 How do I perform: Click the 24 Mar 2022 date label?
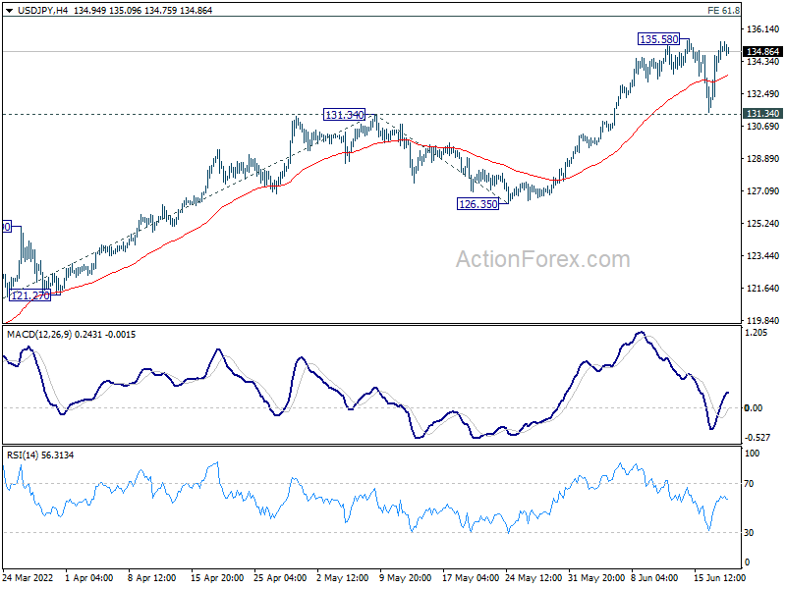point(28,577)
